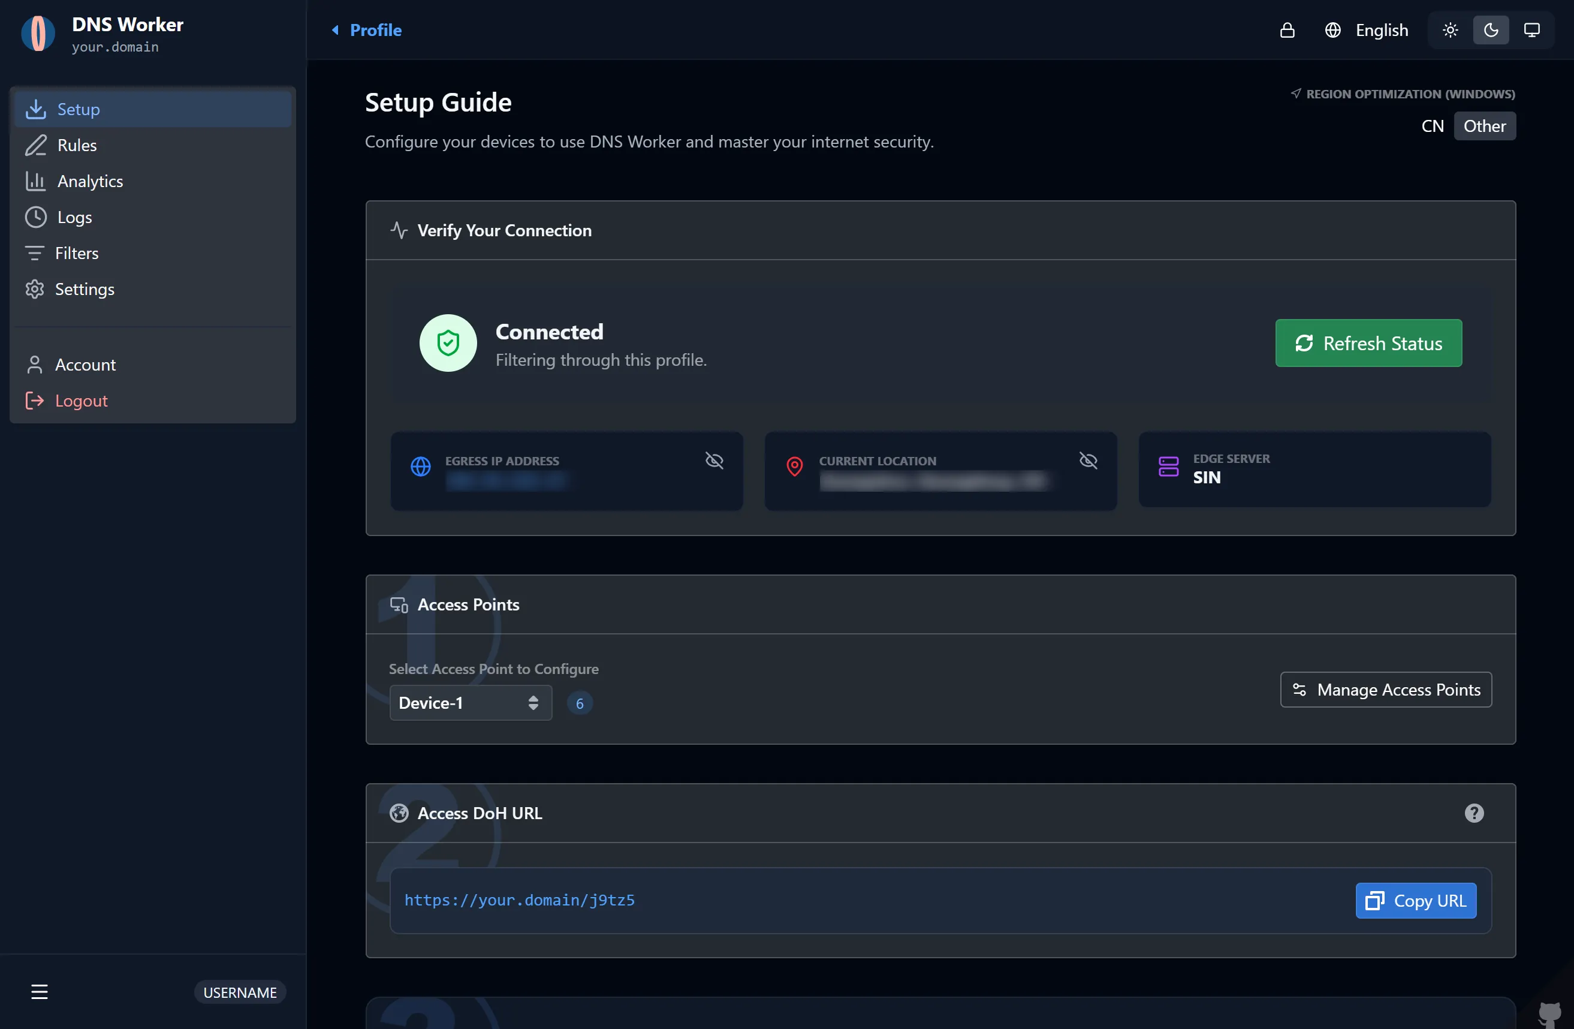Click the DoH URL https://your.domain/j9tz5
This screenshot has width=1574, height=1029.
[519, 900]
